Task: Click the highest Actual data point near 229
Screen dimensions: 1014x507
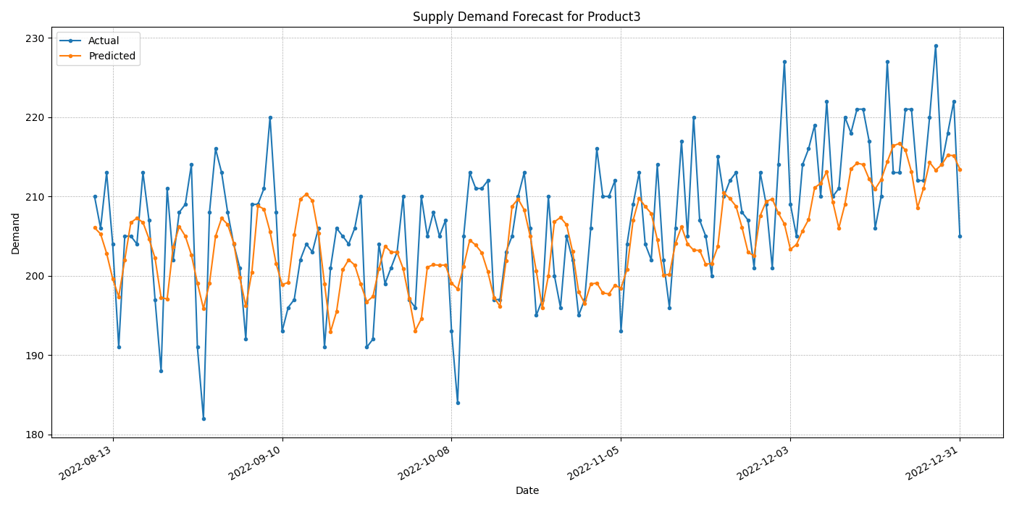Action: pos(936,46)
